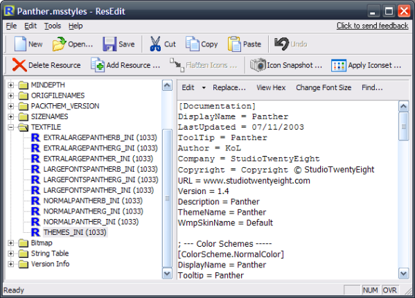Click the Change Font Size button
Viewport: 415px width, 298px height.
point(324,87)
